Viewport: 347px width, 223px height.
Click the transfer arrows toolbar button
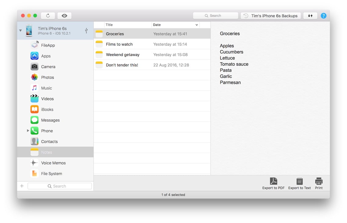(310, 16)
